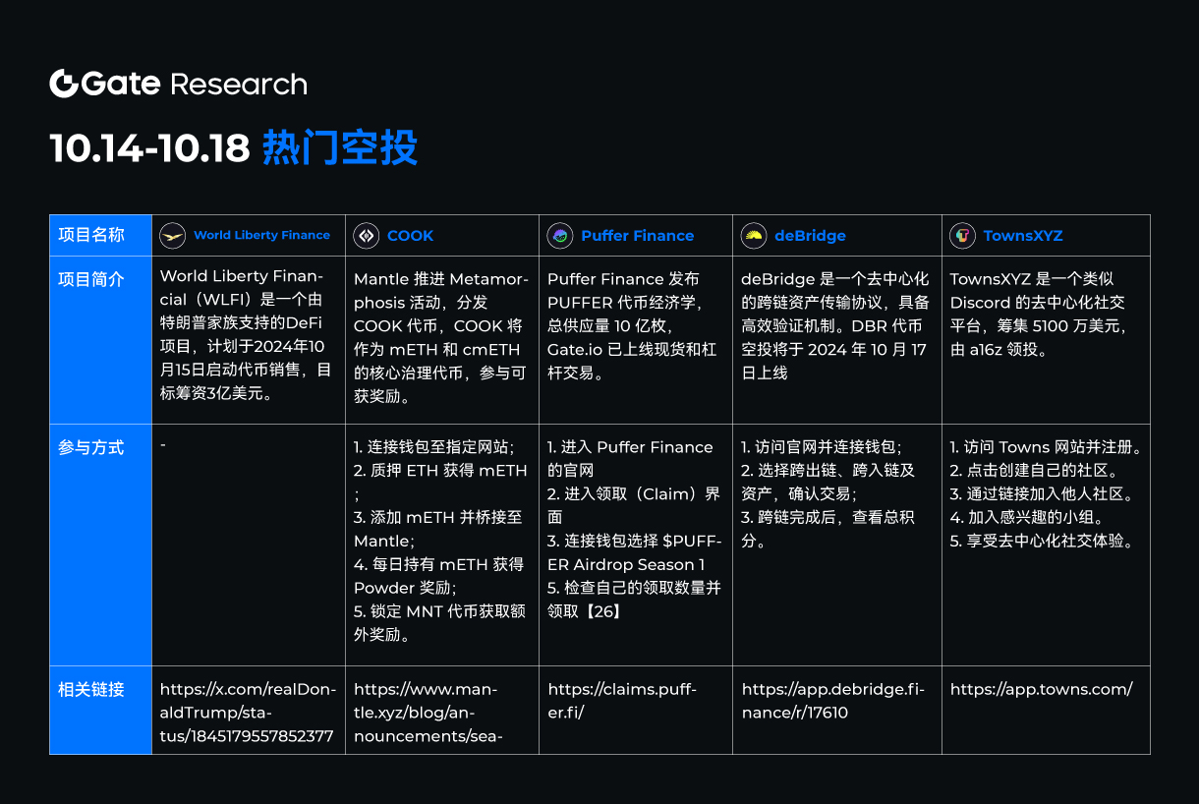This screenshot has height=804, width=1199.
Task: Visit the claims.puffer.fi link
Action: click(621, 701)
